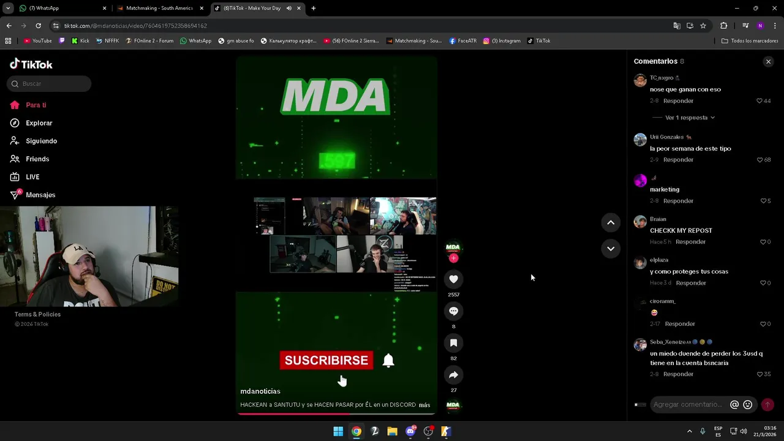Viewport: 784px width, 441px height.
Task: Reply to elplaza's comment
Action: click(x=691, y=283)
